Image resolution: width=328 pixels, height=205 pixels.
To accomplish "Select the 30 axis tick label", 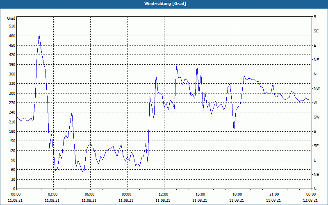I will point(13,180).
